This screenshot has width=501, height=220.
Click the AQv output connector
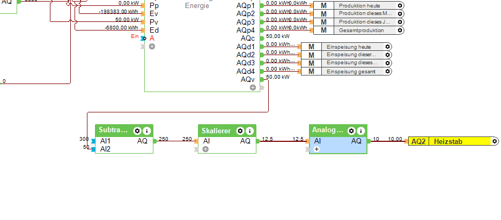point(262,79)
